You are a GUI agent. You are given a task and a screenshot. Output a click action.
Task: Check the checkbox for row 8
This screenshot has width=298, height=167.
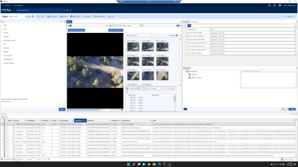6,149
